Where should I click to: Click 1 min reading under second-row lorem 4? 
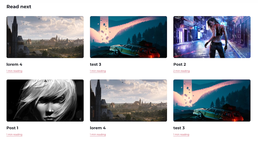98,134
